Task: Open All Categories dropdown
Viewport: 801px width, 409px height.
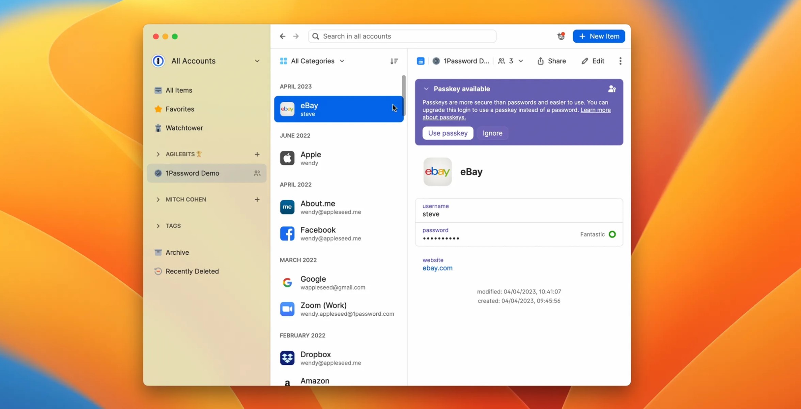Action: tap(312, 61)
